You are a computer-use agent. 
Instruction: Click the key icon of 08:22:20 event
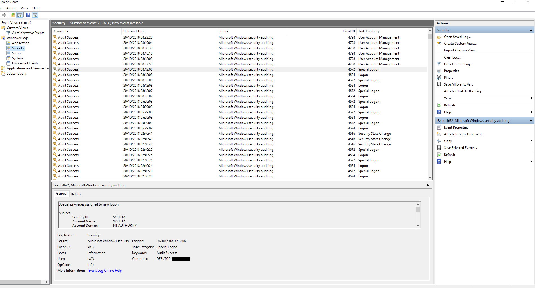55,37
